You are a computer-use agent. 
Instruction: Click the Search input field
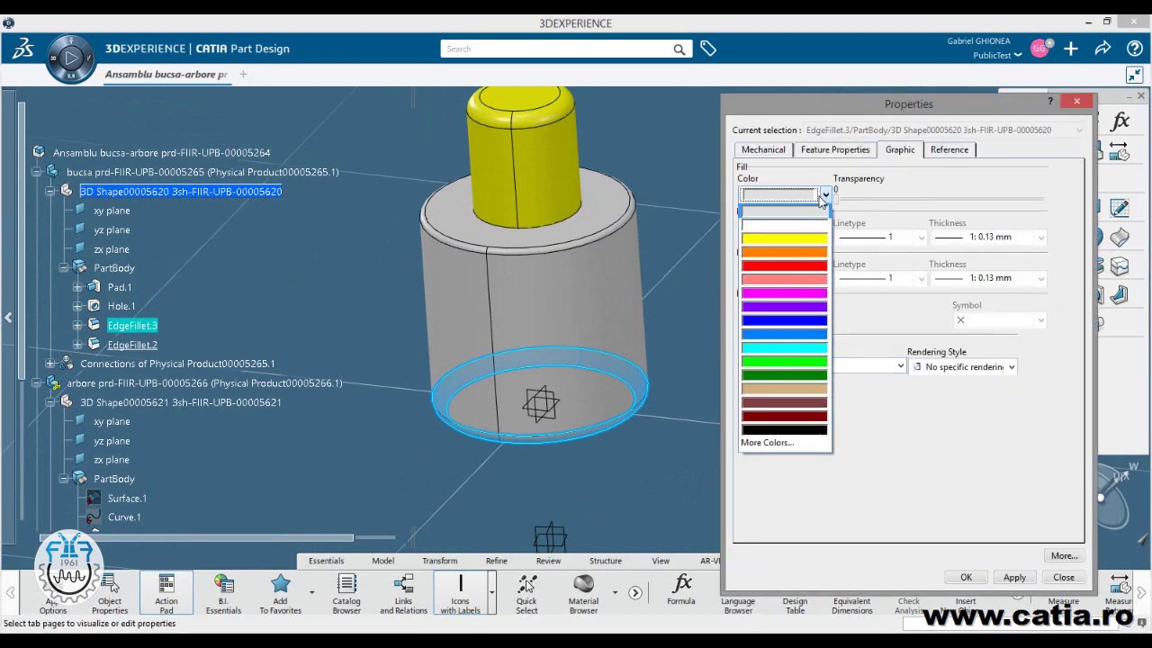coord(556,49)
